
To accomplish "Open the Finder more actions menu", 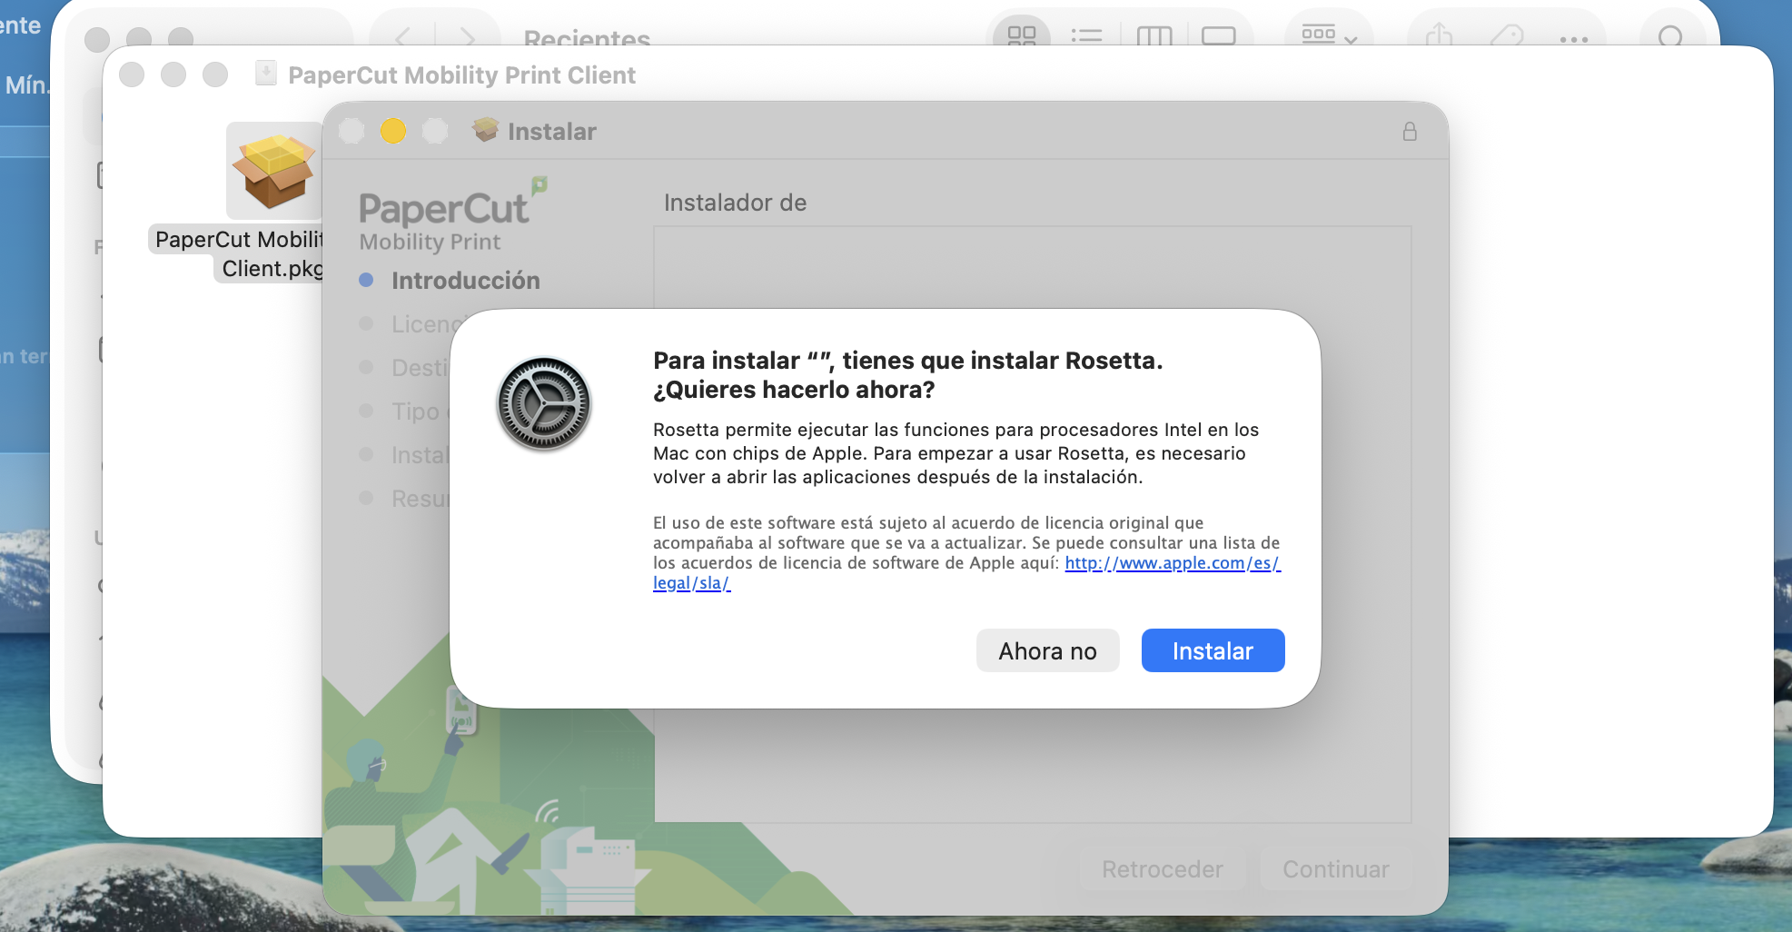I will pyautogui.click(x=1573, y=38).
